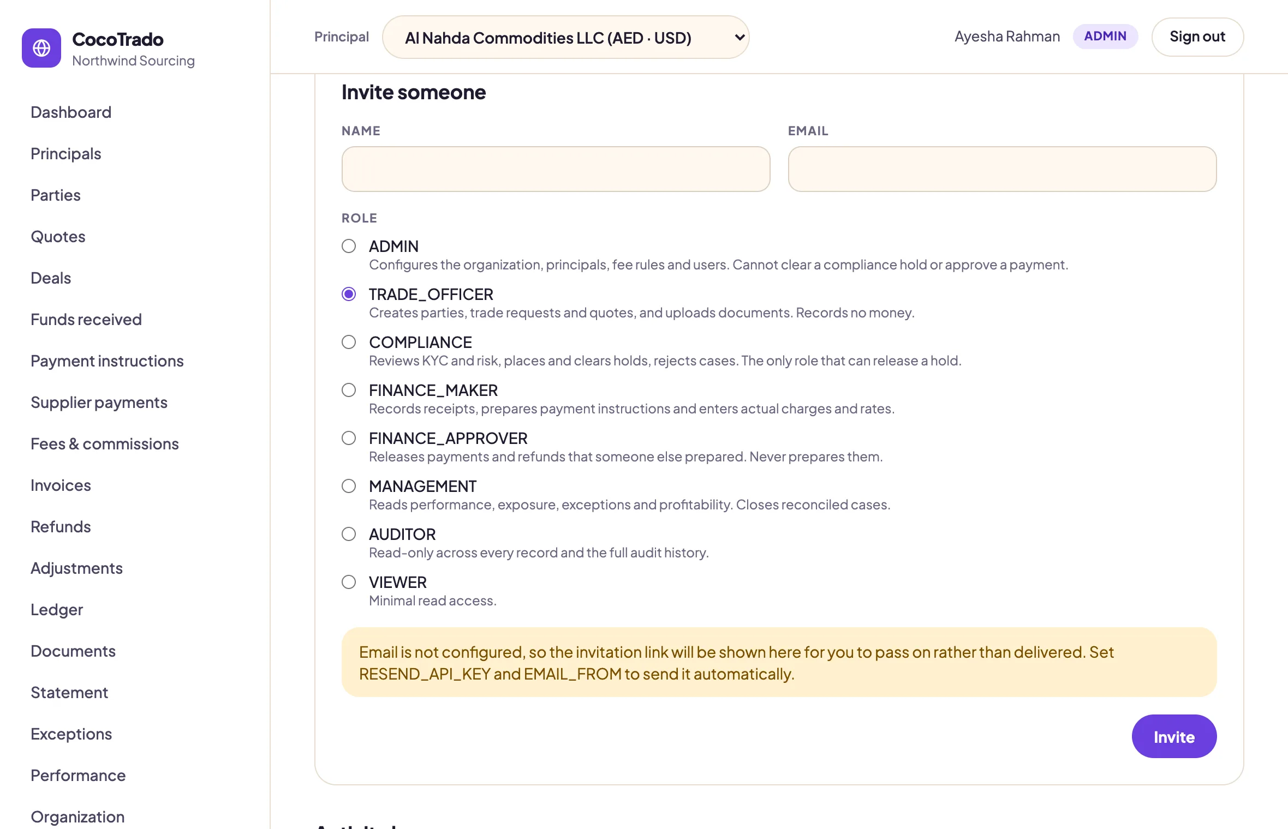Image resolution: width=1288 pixels, height=829 pixels.
Task: Select the ADMIN role radio button
Action: click(x=349, y=246)
